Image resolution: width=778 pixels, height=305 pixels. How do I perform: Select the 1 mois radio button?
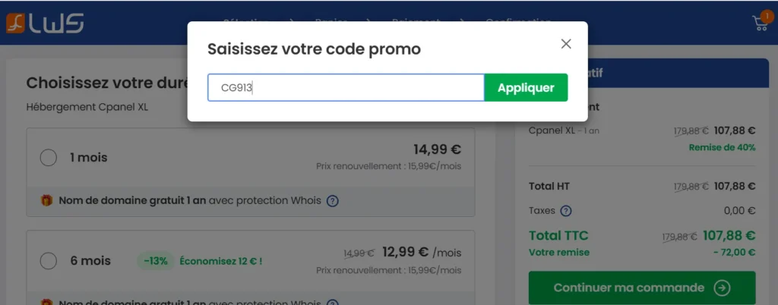click(x=49, y=158)
